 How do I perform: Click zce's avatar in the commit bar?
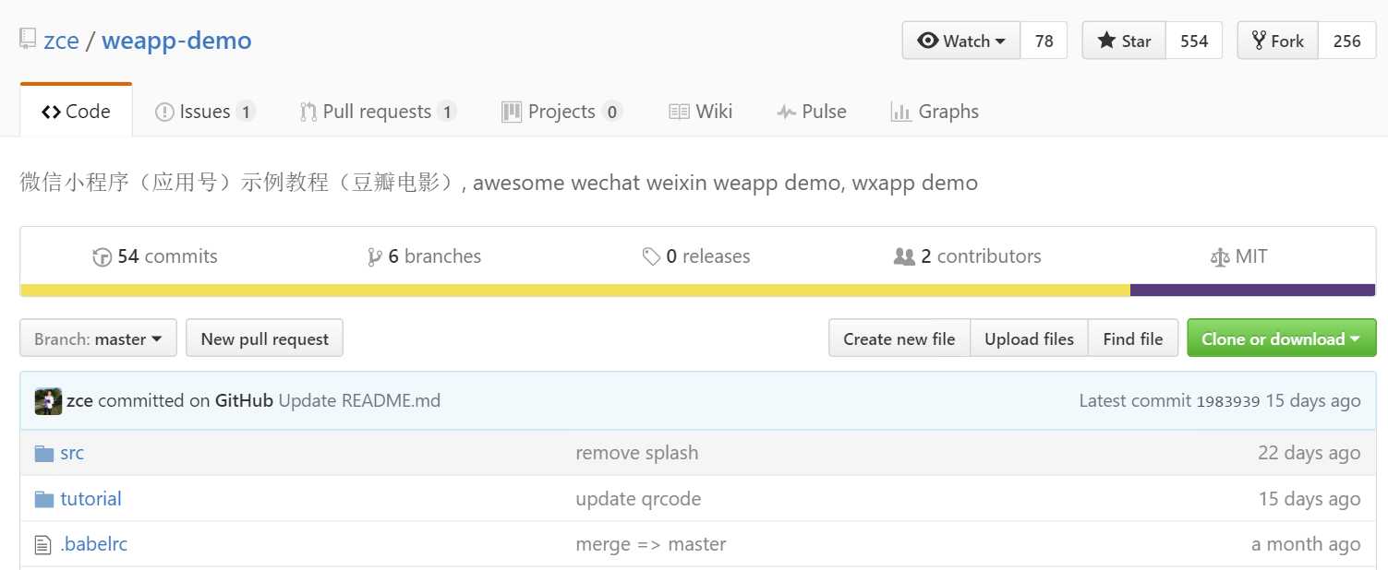(x=48, y=401)
